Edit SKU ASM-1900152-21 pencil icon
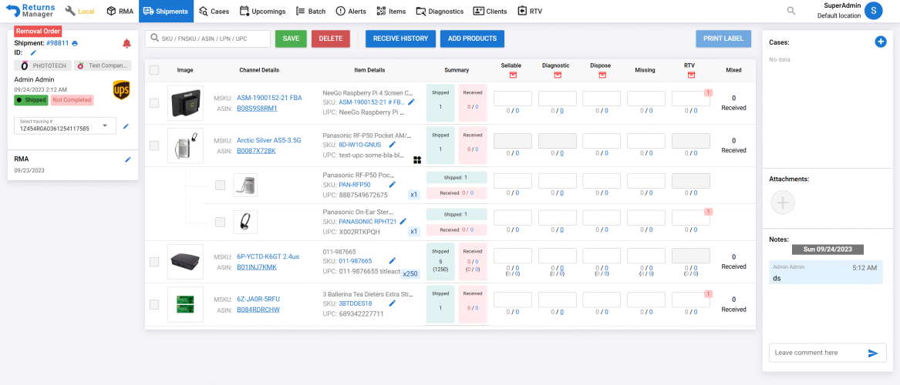 tap(411, 102)
